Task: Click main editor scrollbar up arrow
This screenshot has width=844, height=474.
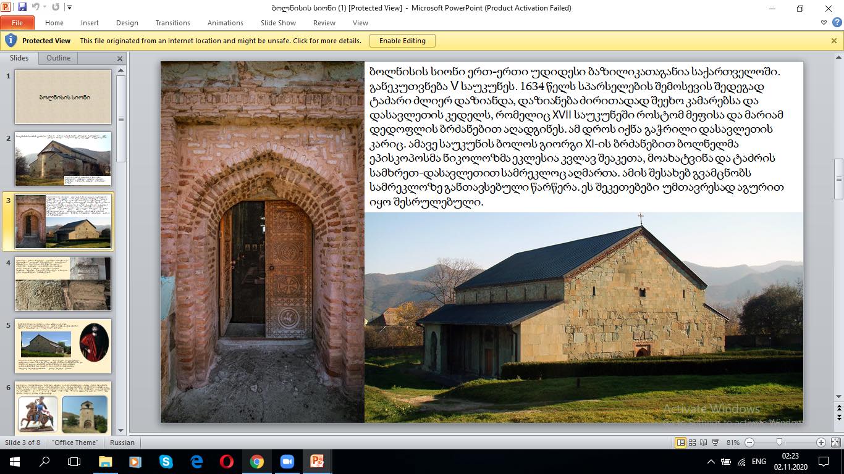Action: (x=838, y=57)
